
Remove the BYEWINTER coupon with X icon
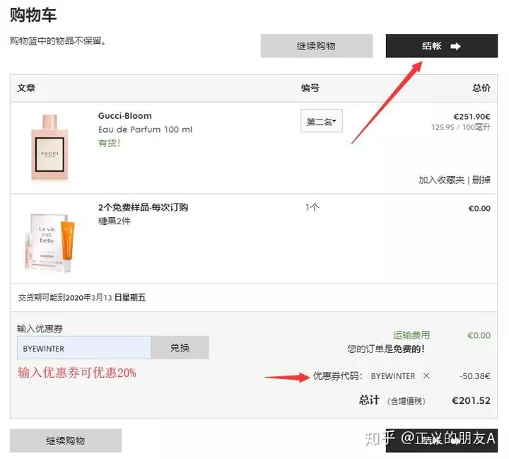tap(426, 376)
